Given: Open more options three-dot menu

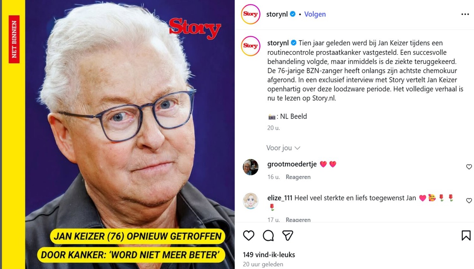Looking at the screenshot, I should click(x=465, y=14).
